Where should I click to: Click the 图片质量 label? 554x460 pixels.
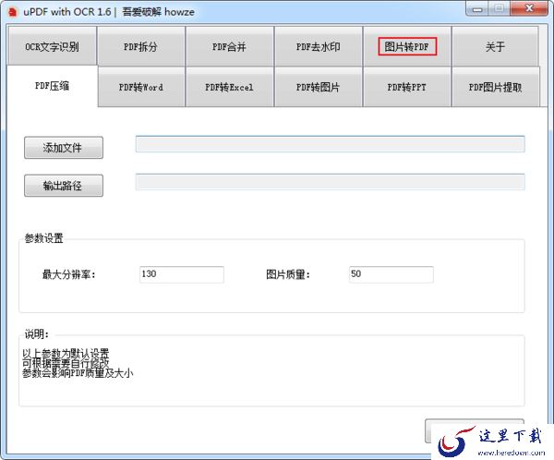288,274
